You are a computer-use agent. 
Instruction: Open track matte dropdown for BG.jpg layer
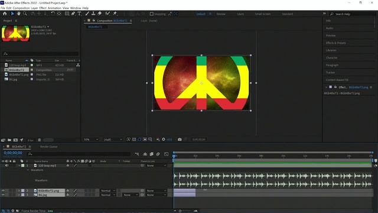coord(130,195)
